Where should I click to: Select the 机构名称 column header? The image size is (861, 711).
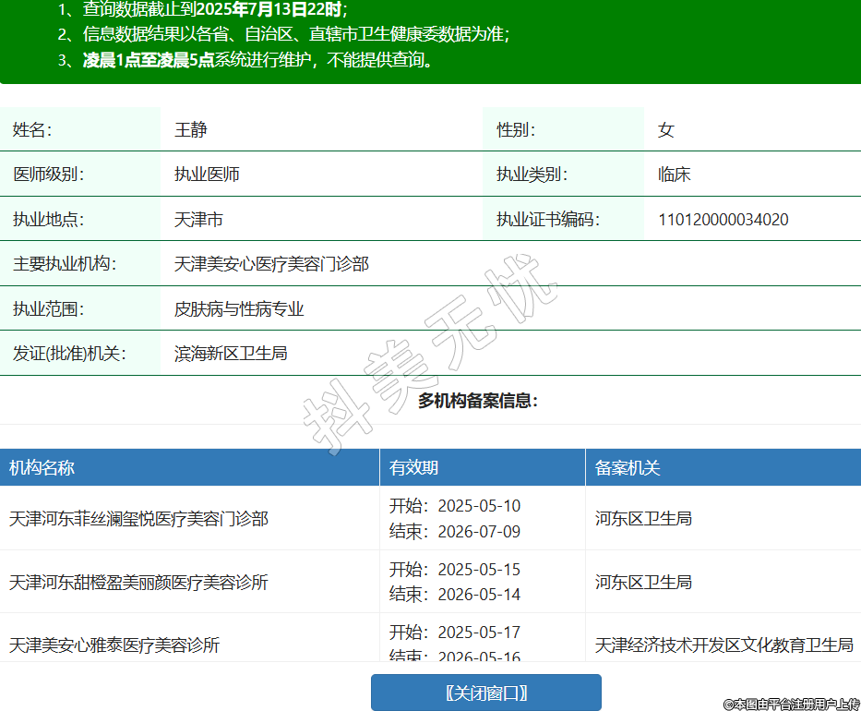(x=42, y=468)
